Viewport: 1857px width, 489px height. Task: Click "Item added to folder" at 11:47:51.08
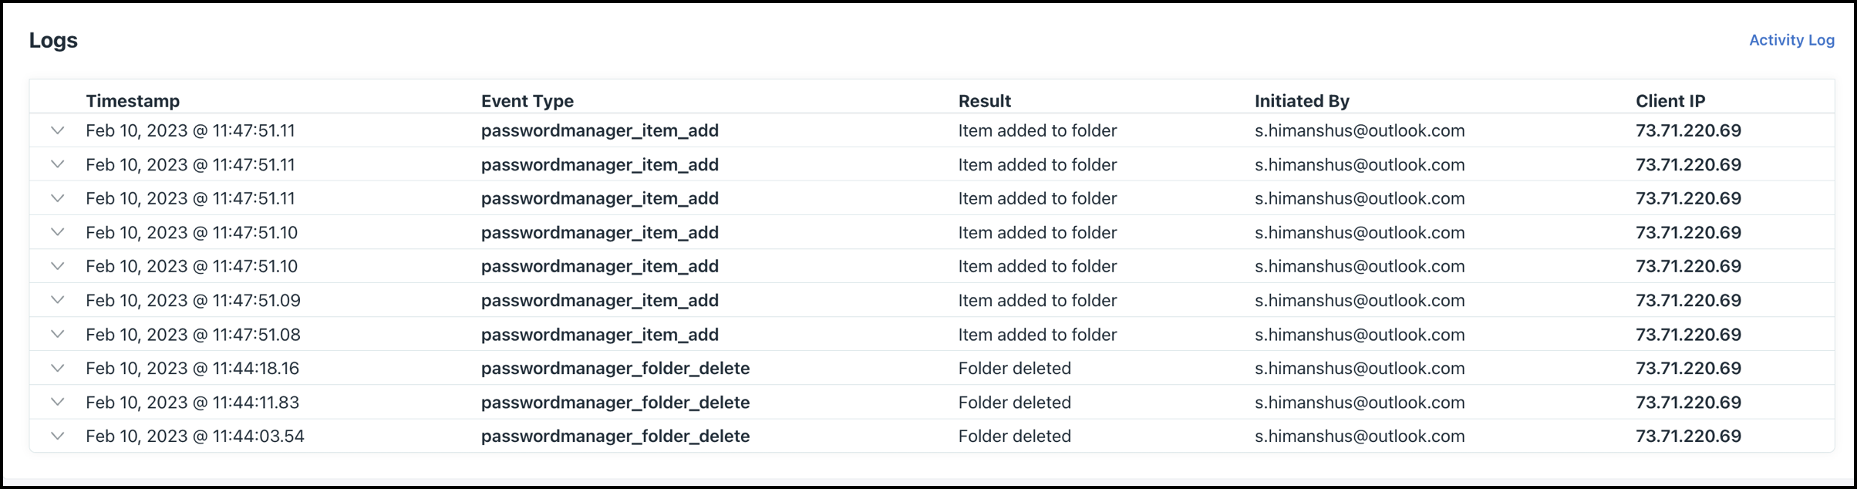point(1037,334)
